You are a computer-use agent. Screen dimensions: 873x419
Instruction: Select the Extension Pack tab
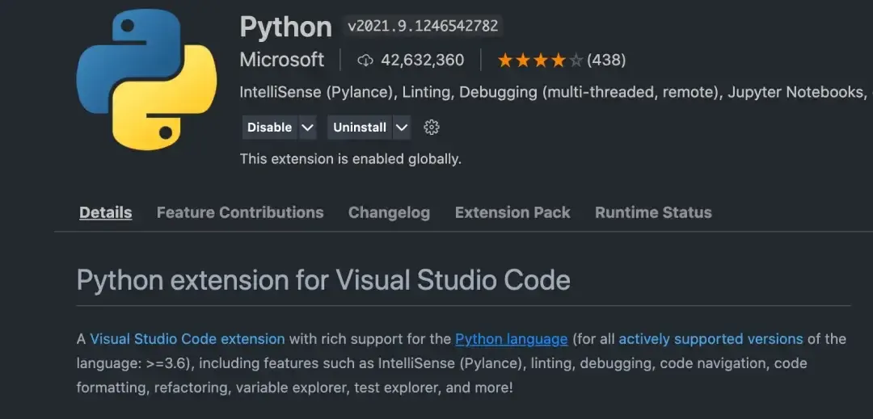(512, 212)
